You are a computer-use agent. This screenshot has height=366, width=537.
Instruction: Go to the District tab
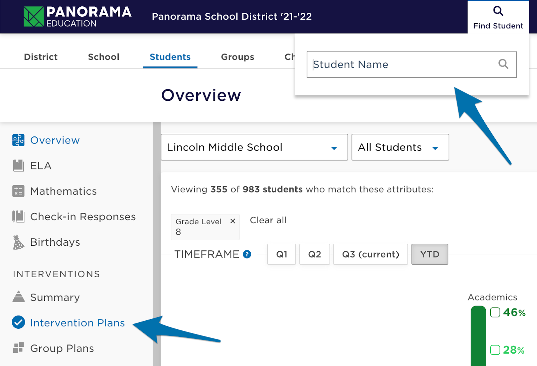tap(41, 57)
